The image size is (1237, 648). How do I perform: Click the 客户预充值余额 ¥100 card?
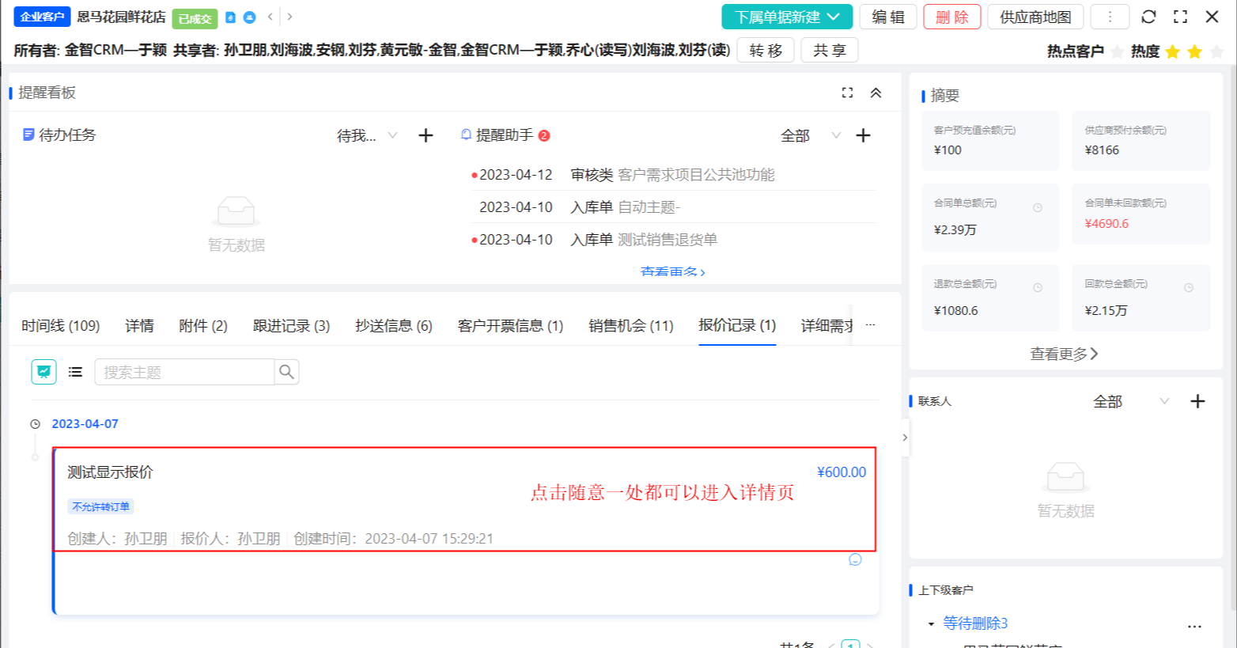coord(990,141)
